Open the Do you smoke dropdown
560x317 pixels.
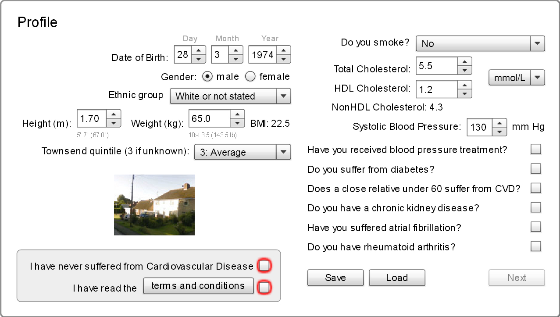coord(480,43)
